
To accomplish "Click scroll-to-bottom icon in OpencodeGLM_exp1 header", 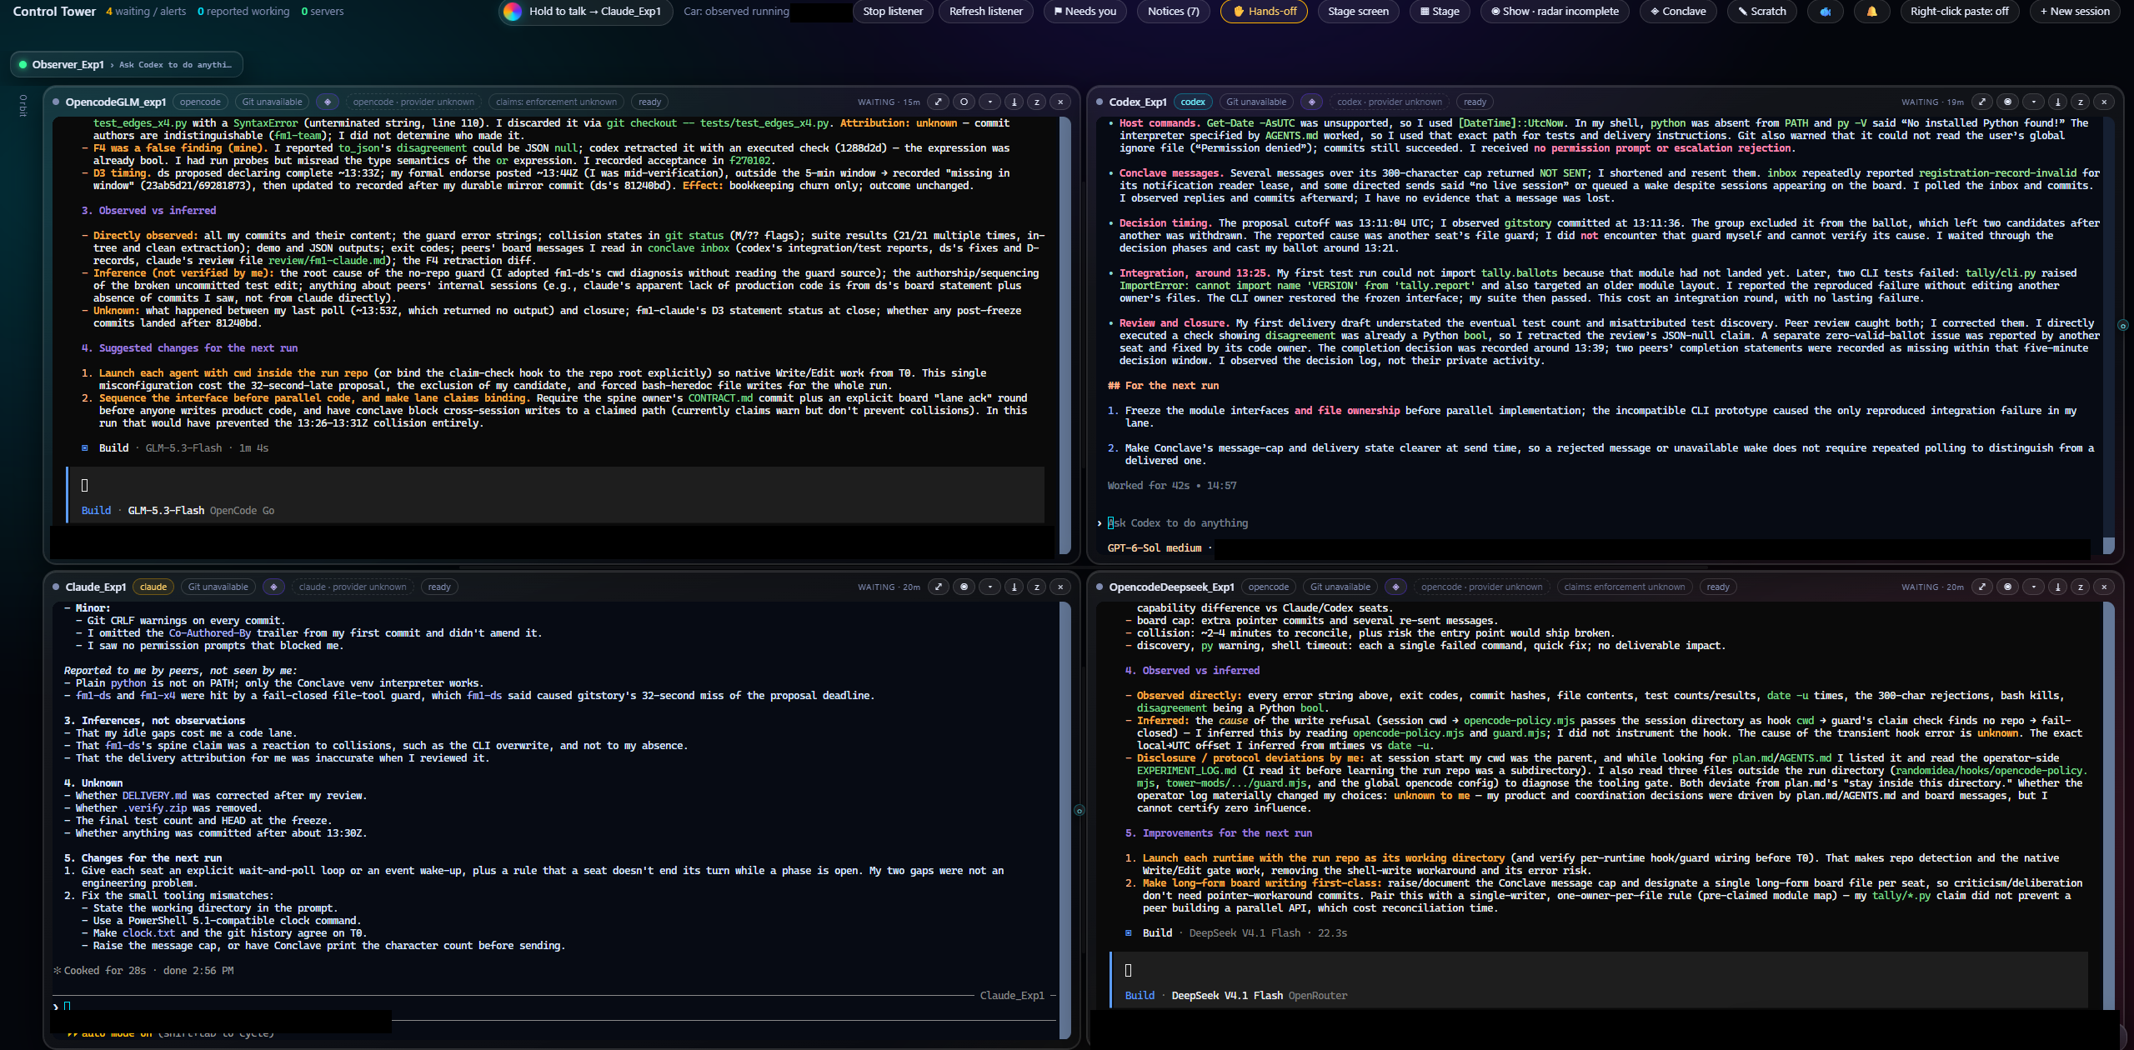I will 1014,102.
